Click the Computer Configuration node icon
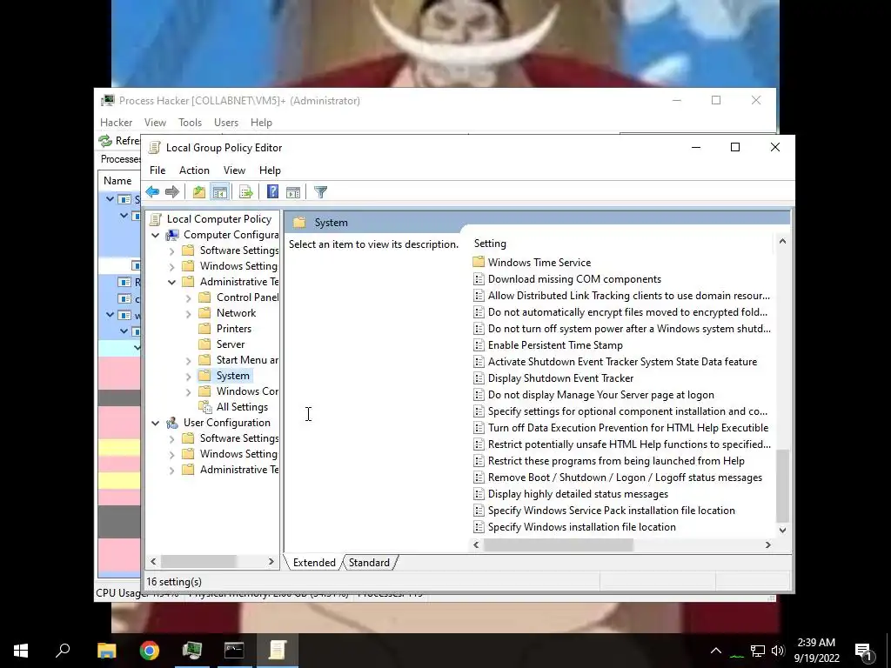Image resolution: width=891 pixels, height=668 pixels. pyautogui.click(x=172, y=235)
